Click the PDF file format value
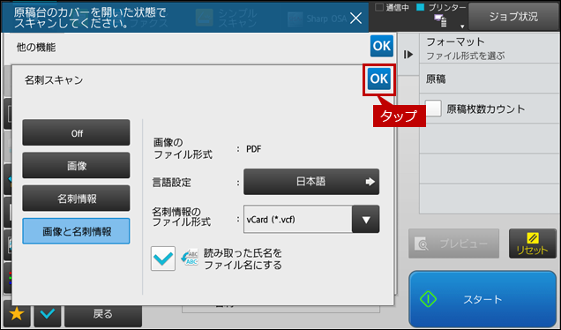This screenshot has width=561, height=330. [x=254, y=149]
